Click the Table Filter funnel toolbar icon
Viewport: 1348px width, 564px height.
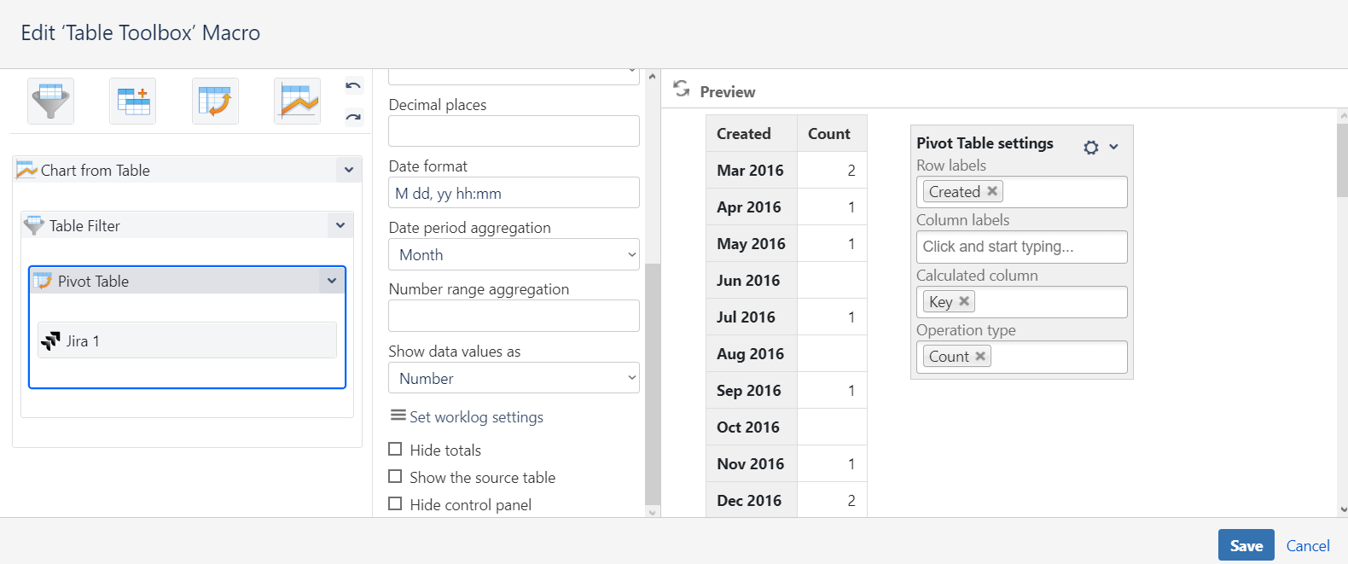click(50, 101)
